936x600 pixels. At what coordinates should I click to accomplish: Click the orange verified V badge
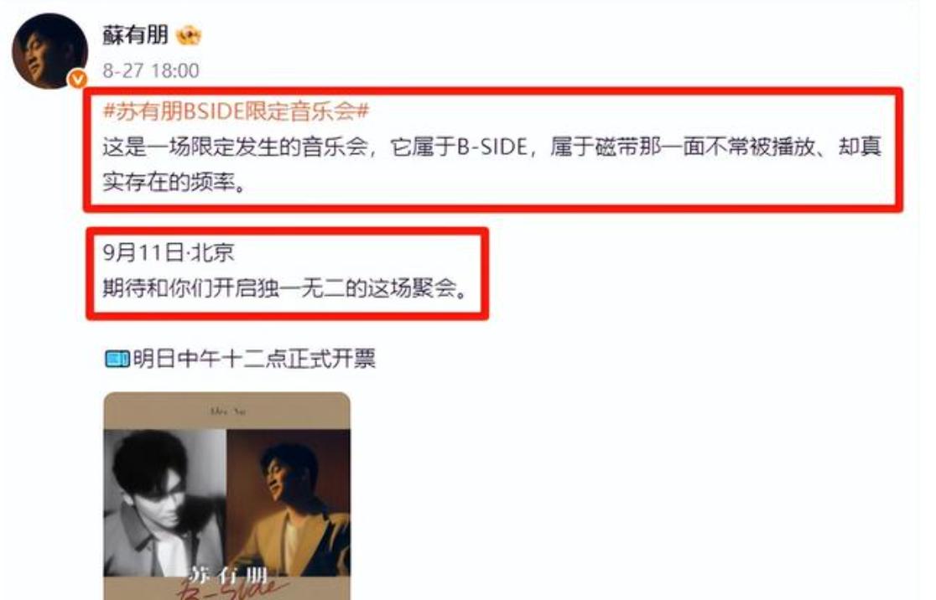[x=77, y=79]
